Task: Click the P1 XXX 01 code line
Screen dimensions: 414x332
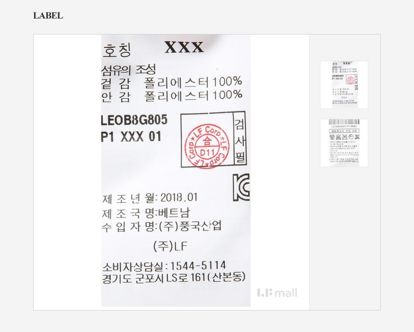Action: [131, 137]
